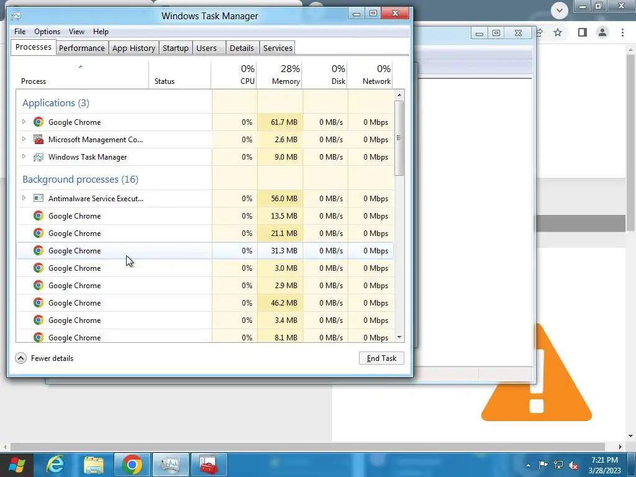The height and width of the screenshot is (477, 636).
Task: Switch to the Users tab
Action: pyautogui.click(x=209, y=48)
